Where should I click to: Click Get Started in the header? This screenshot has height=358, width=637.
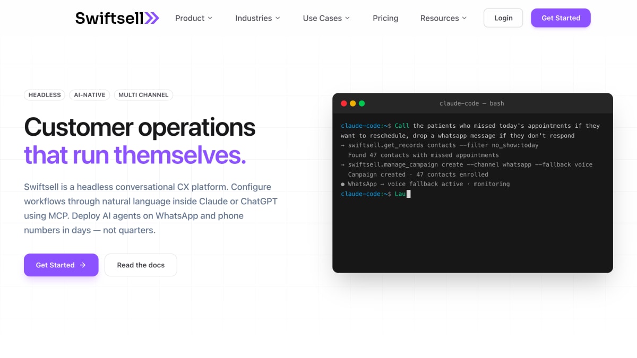point(561,18)
